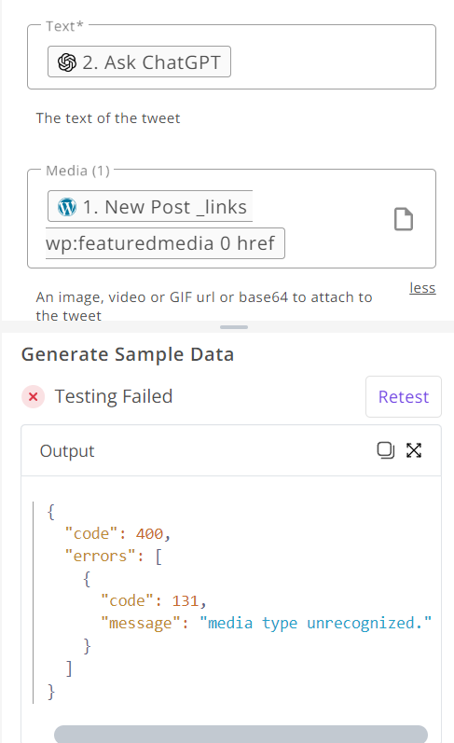Click the "Testing Failed" status text
Image resolution: width=454 pixels, height=743 pixels.
tap(114, 396)
